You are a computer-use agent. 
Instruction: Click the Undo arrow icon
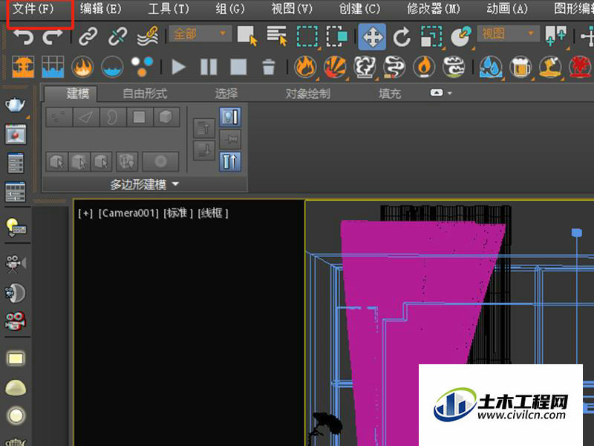[x=24, y=36]
